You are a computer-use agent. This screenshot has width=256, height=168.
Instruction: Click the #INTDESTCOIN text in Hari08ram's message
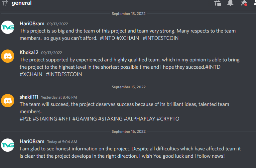161,38
